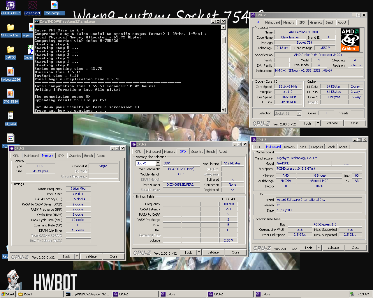This screenshot has height=298, width=373.
Task: Open Bench tab in the top-right CPU-Z window
Action: (330, 22)
